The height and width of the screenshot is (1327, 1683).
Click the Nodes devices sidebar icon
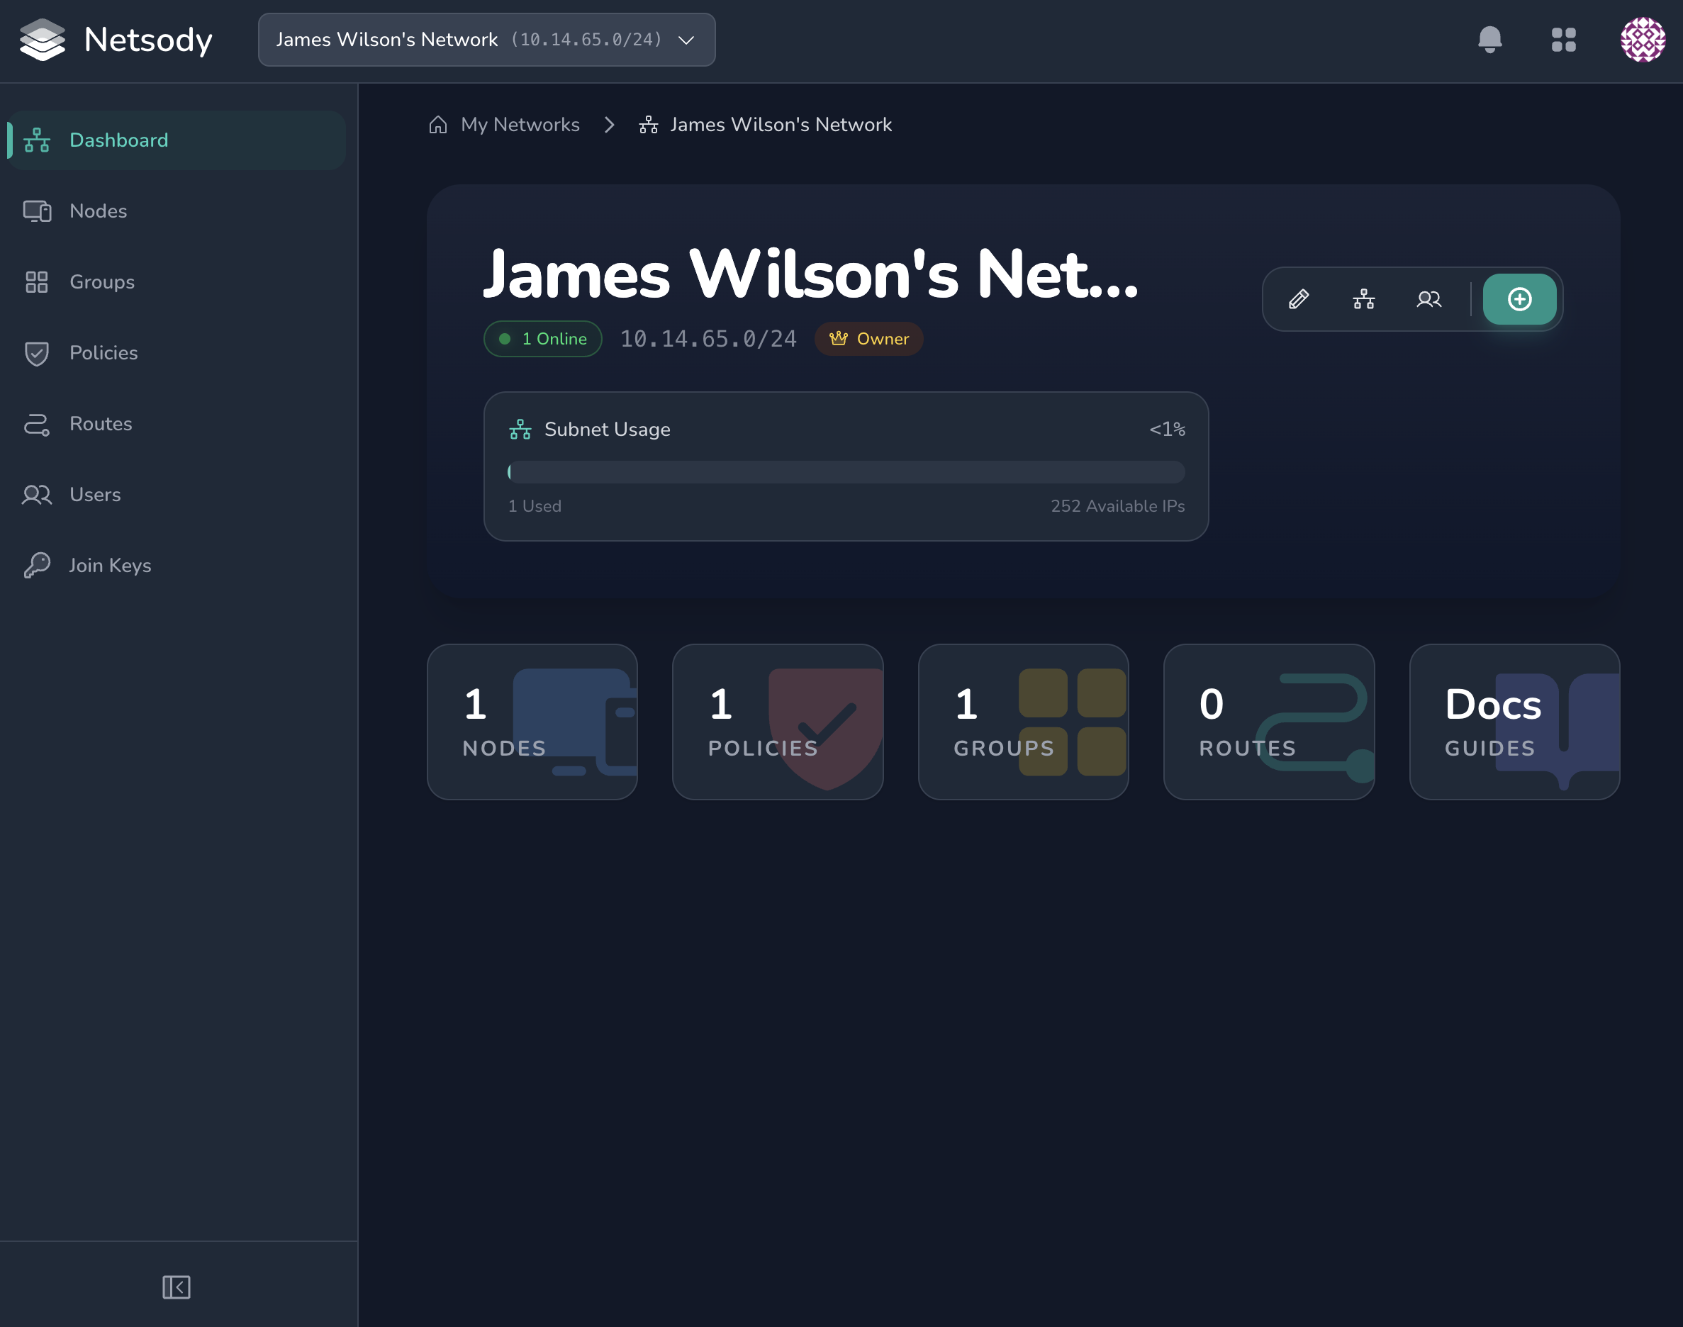pos(37,211)
